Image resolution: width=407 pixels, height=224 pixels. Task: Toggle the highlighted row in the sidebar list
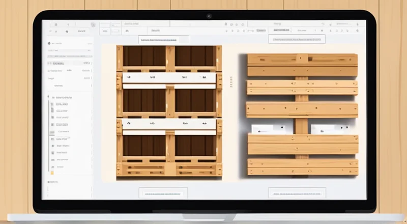point(61,132)
